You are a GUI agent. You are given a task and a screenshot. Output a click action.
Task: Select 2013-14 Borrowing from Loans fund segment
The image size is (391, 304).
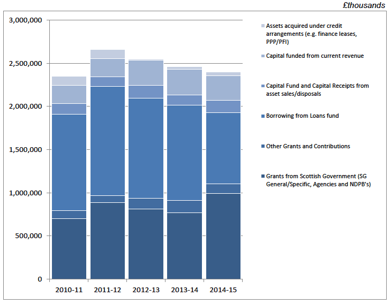[185, 153]
